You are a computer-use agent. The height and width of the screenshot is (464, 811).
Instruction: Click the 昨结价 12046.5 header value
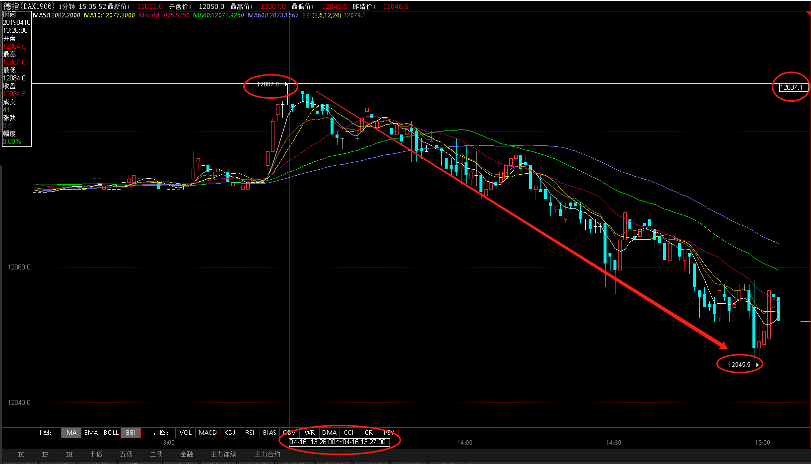pos(396,6)
